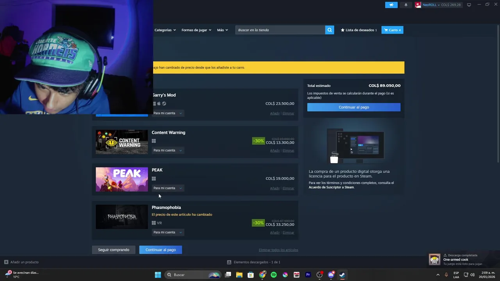
Task: Click the One-armed cook download notification
Action: pos(464,260)
